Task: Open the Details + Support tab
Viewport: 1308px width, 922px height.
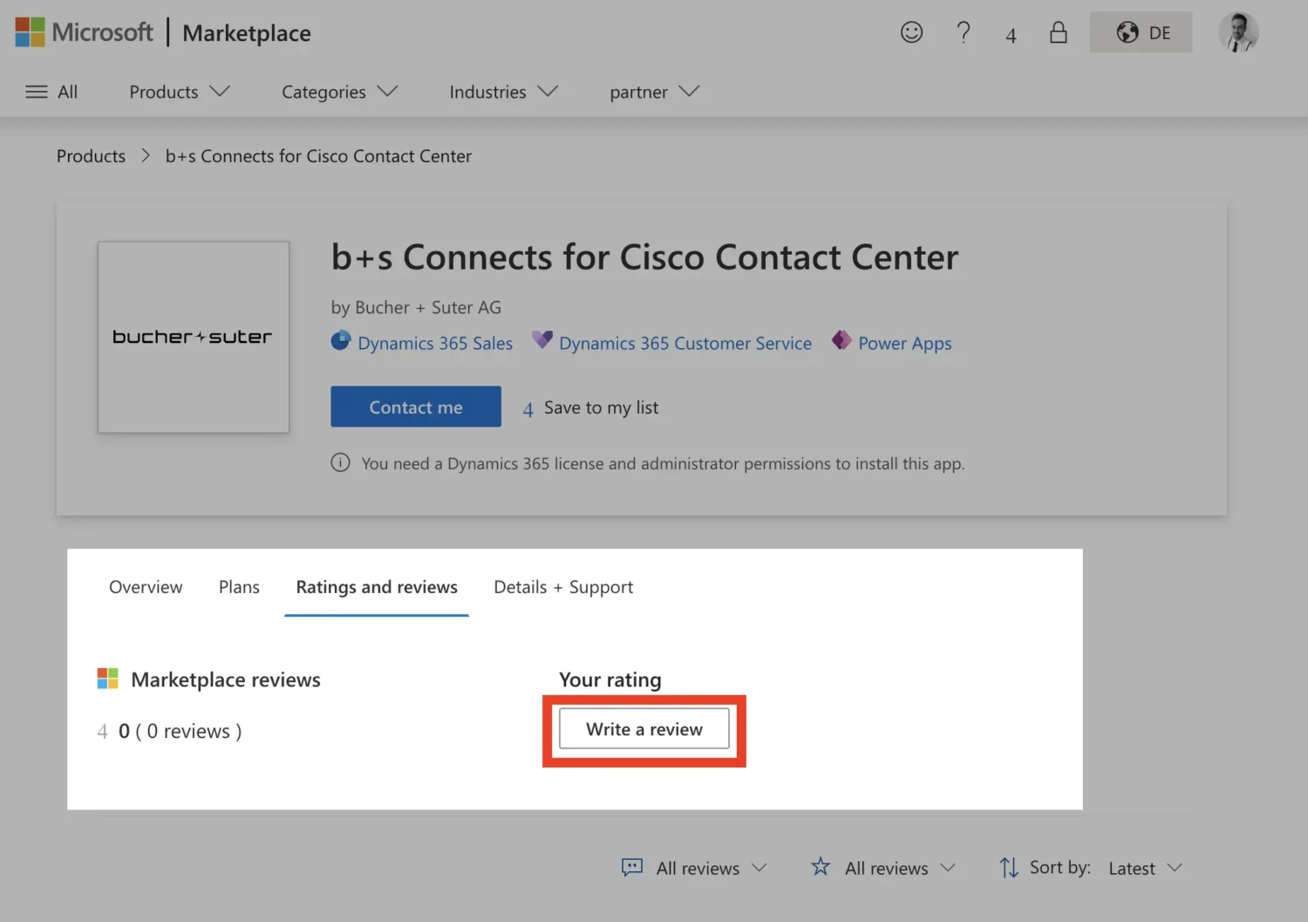Action: point(563,587)
